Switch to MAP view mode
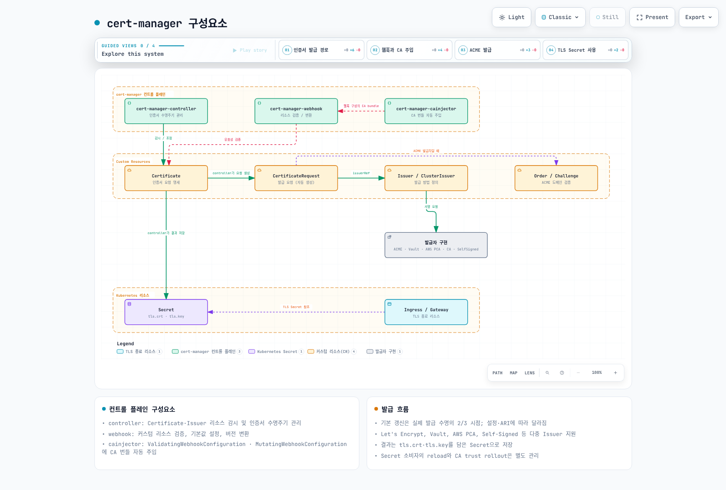 tap(514, 373)
